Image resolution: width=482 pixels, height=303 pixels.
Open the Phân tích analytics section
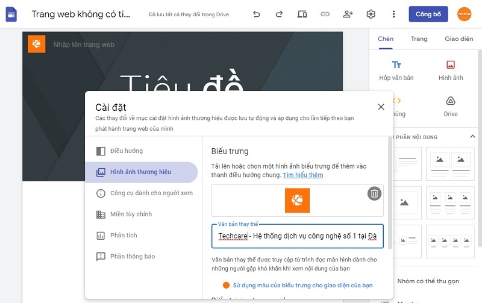pyautogui.click(x=142, y=236)
